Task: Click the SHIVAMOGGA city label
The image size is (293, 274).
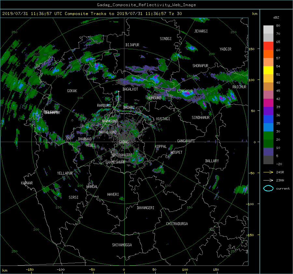Action: coord(122,245)
